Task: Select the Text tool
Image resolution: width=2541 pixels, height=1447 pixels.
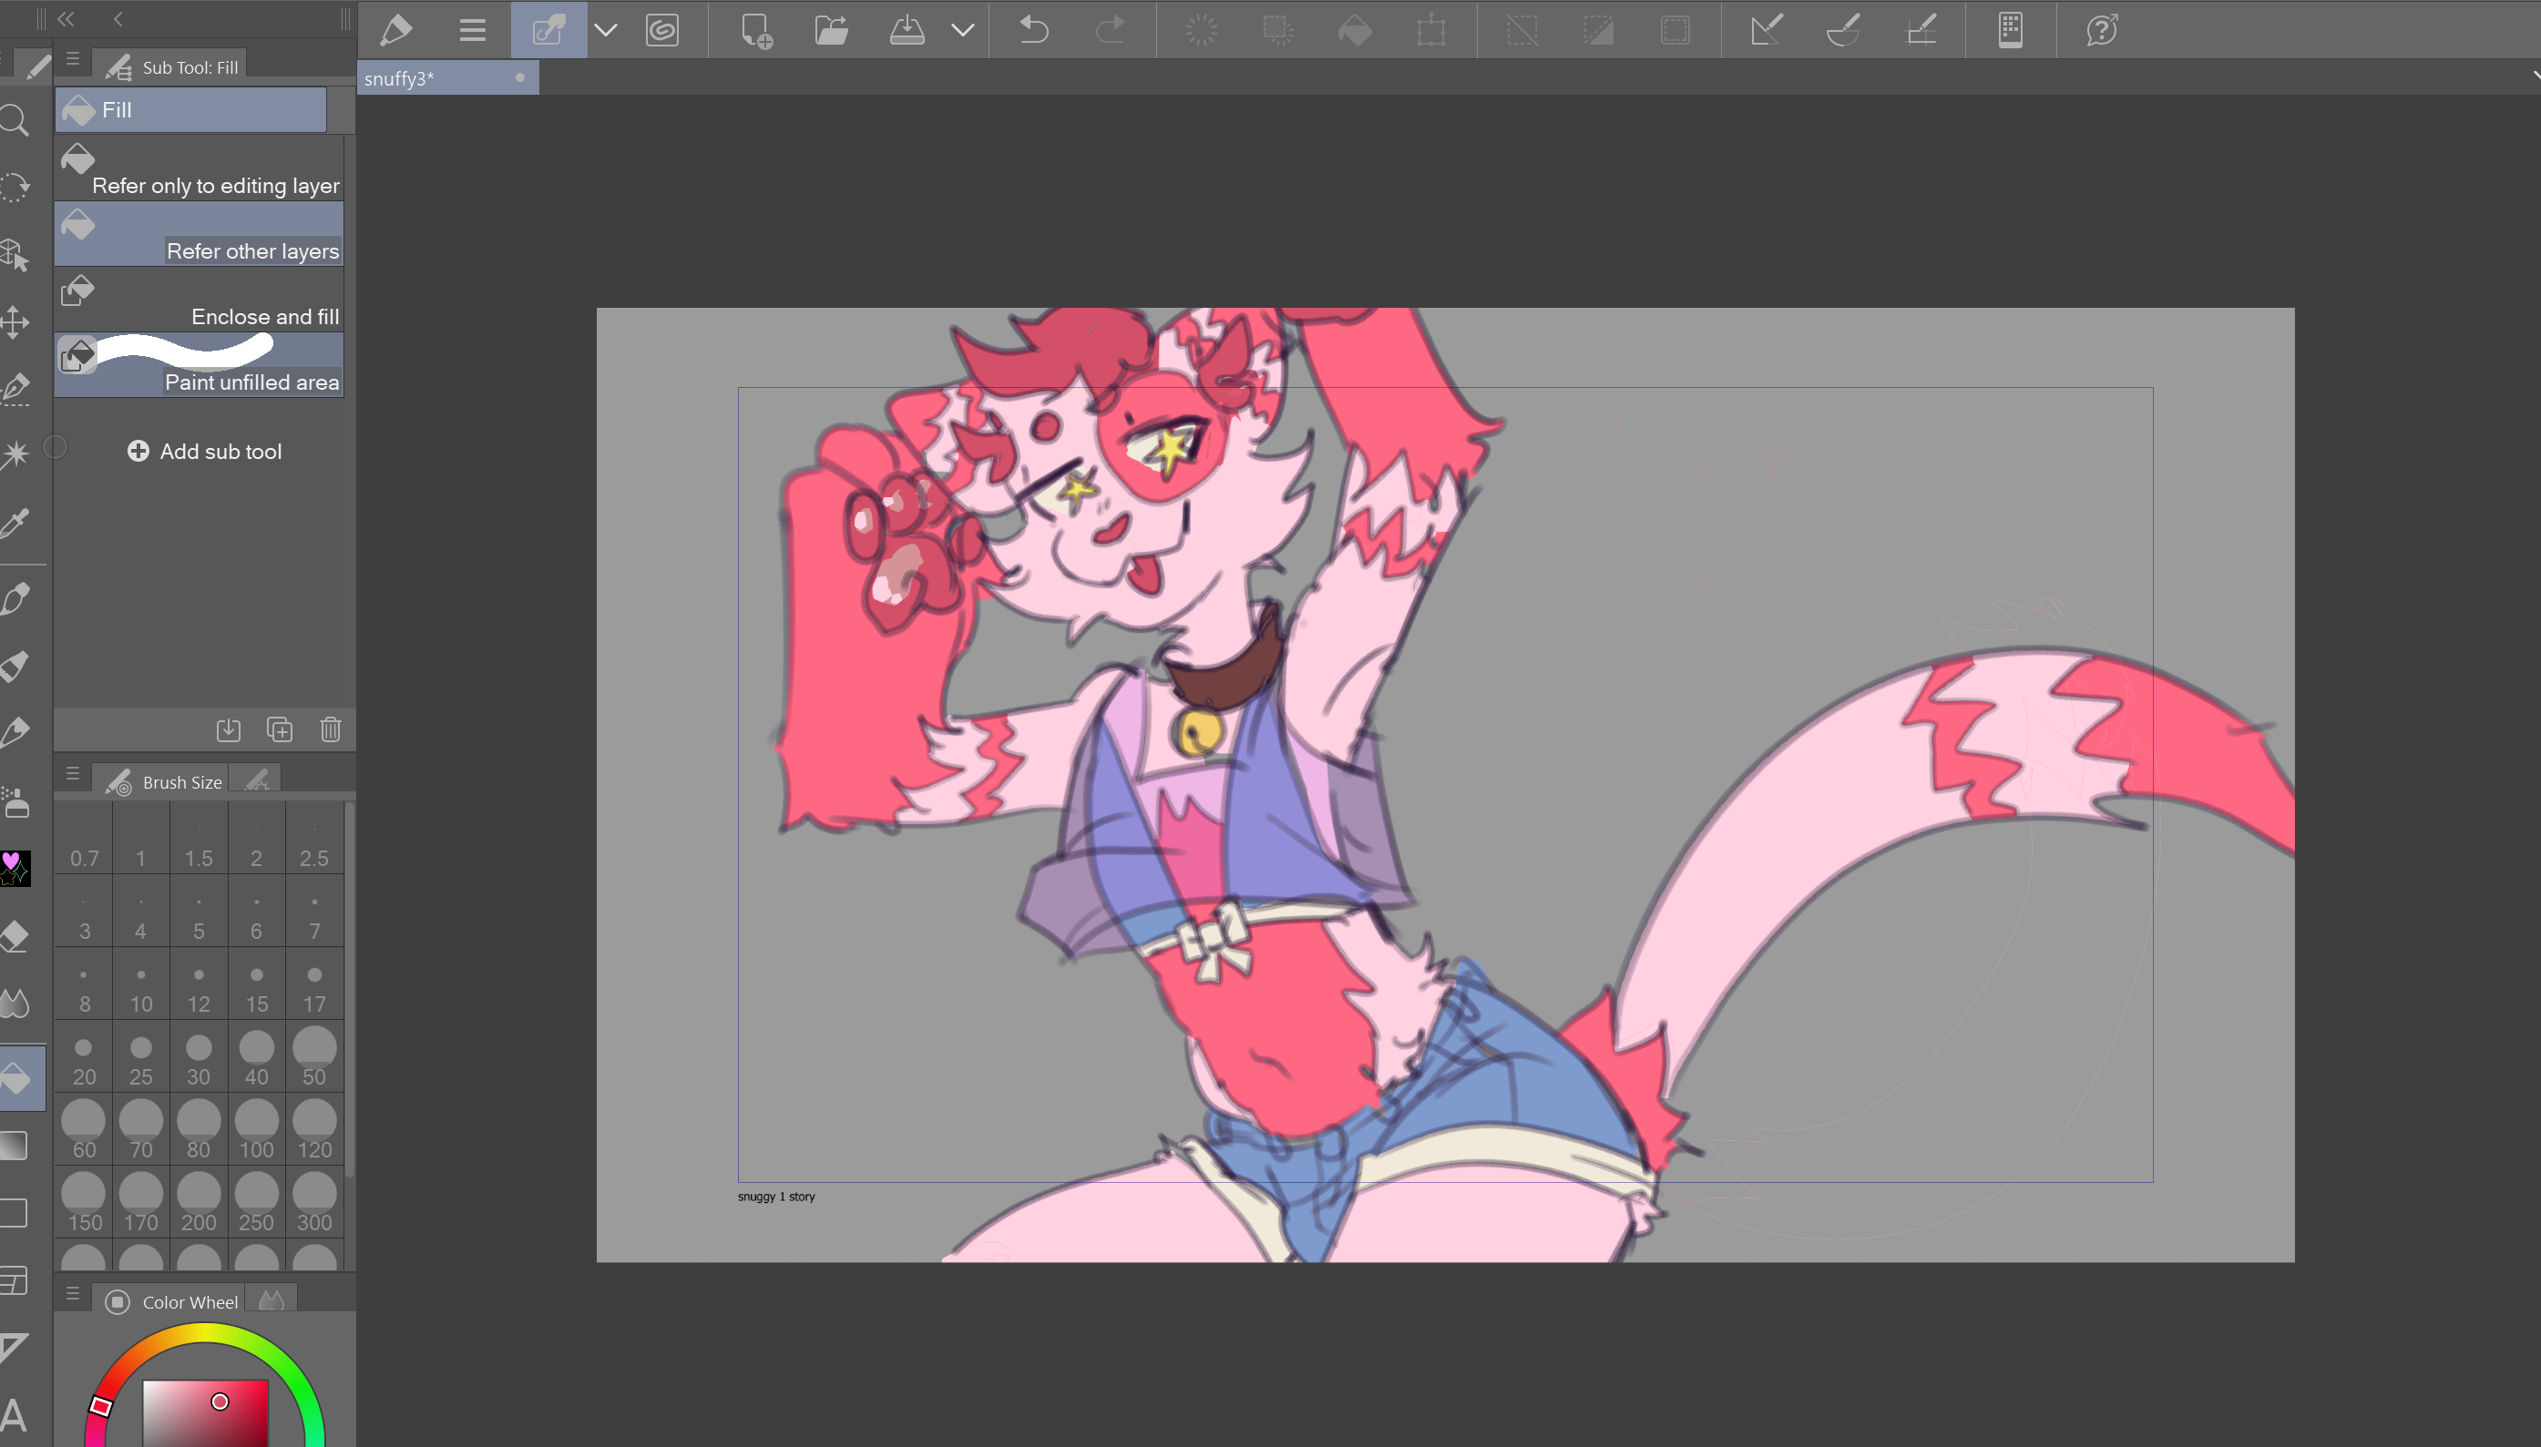Action: click(x=13, y=1414)
